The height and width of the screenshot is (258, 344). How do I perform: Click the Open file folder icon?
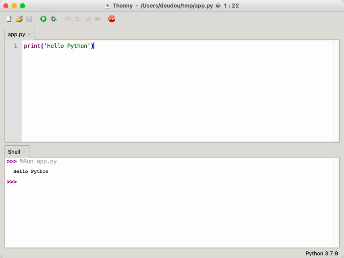[x=19, y=19]
